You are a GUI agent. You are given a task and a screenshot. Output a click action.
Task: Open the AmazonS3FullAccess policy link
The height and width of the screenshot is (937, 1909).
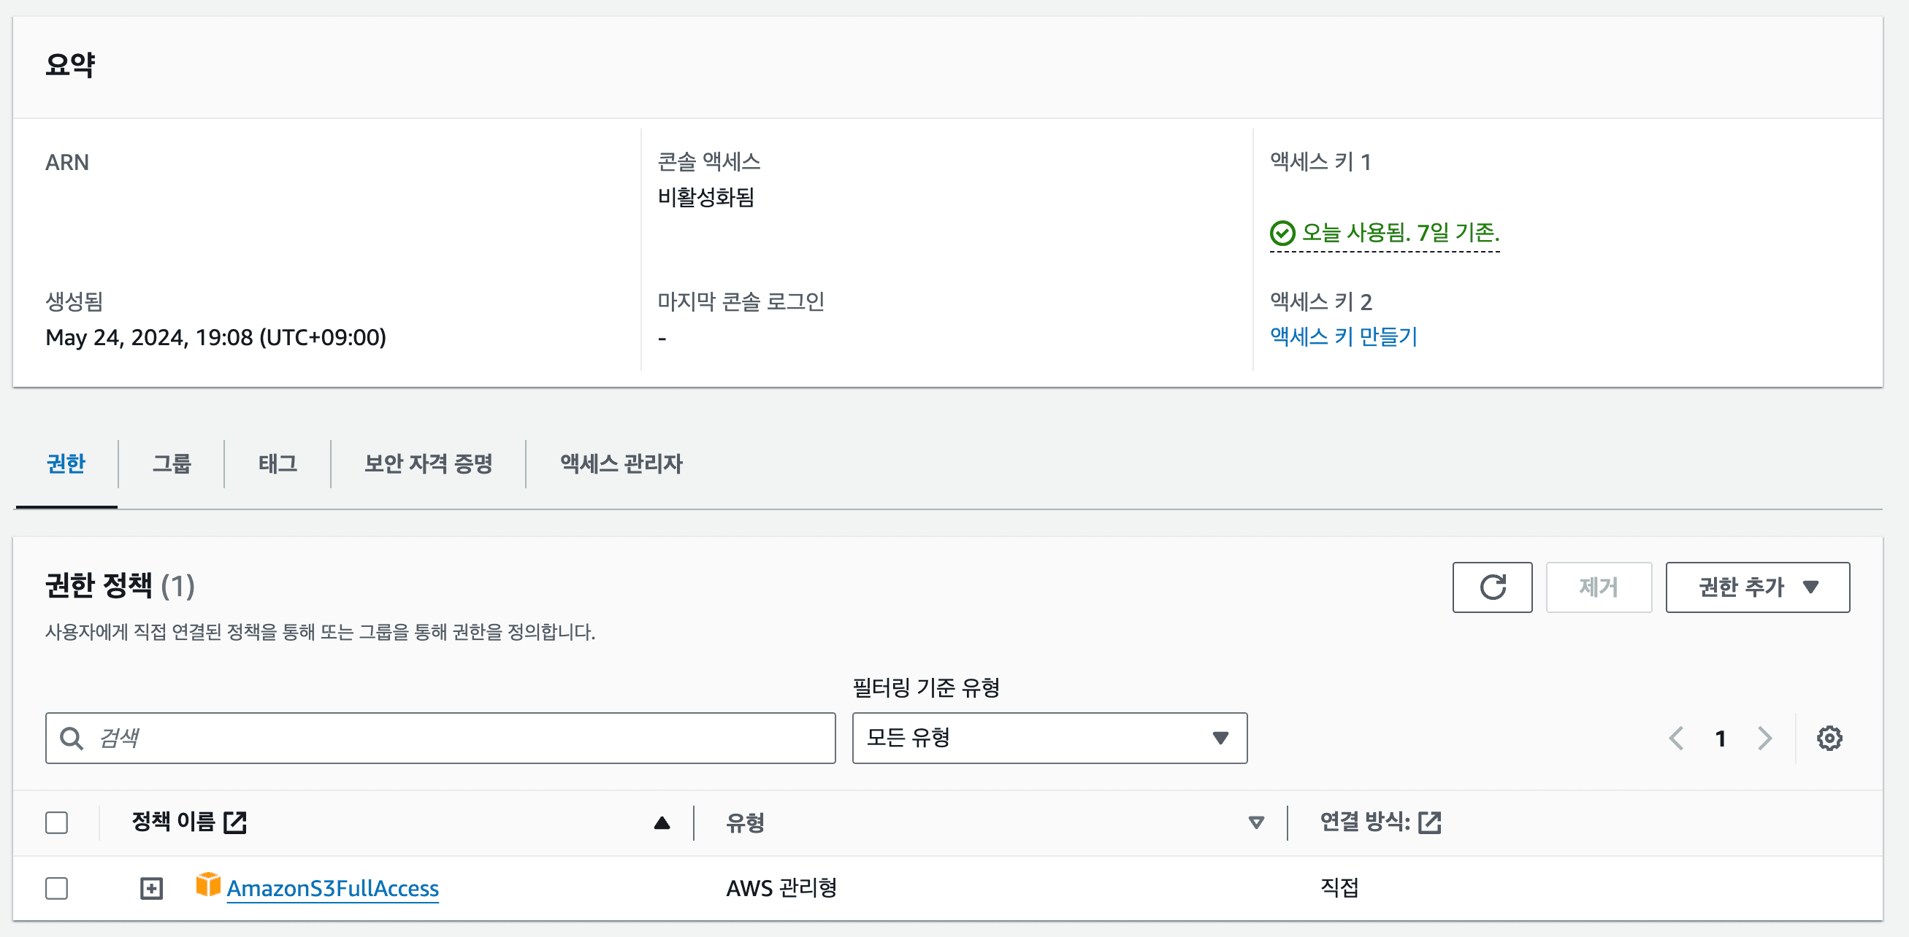[x=333, y=888]
